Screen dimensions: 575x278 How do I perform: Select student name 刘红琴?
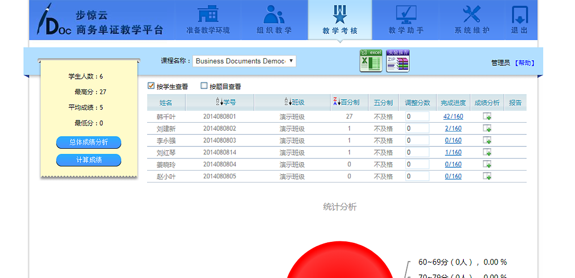[166, 153]
